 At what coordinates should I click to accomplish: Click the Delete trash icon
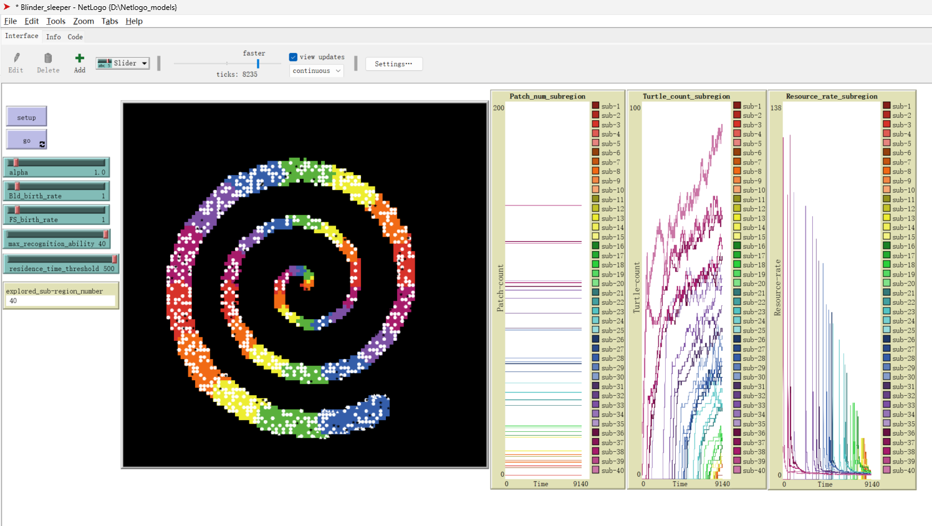tap(48, 59)
